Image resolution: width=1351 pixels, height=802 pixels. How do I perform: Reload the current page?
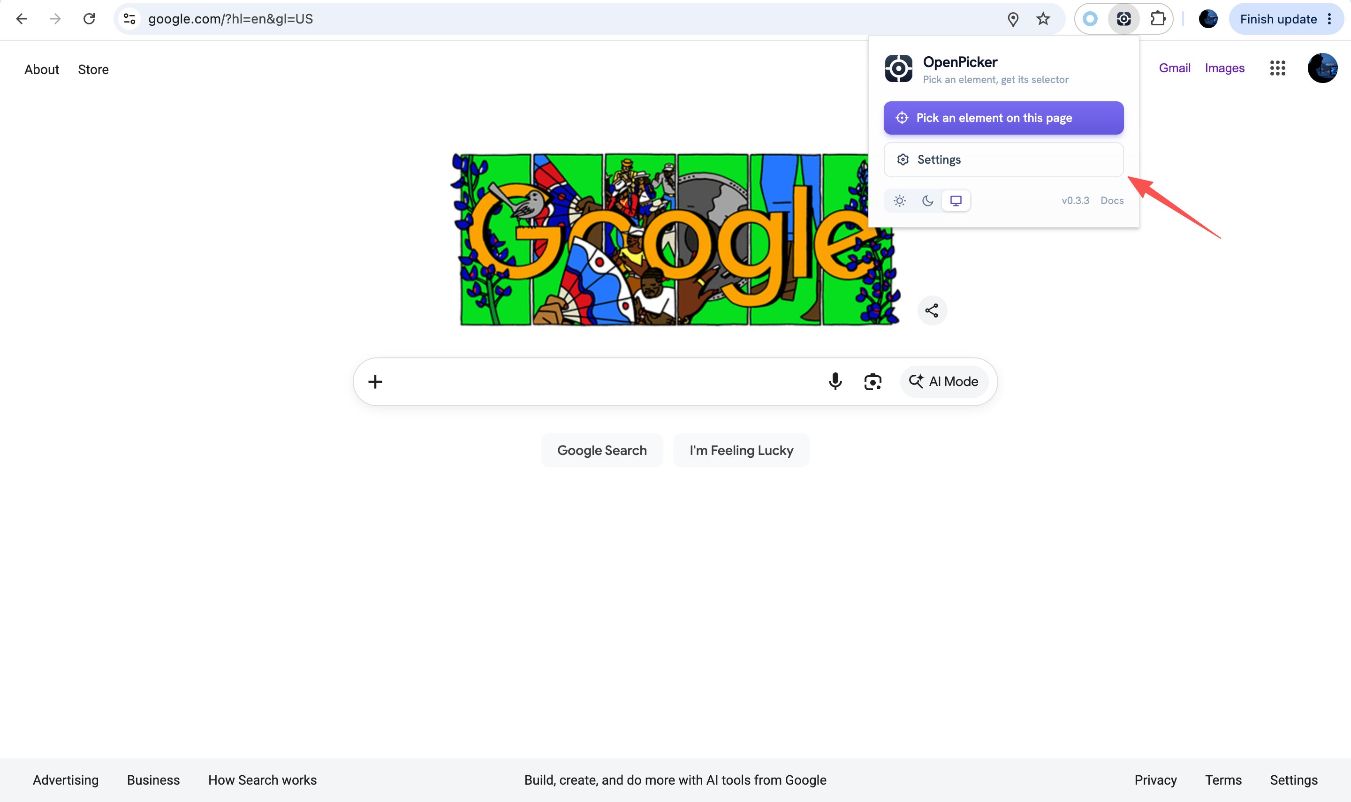89,19
